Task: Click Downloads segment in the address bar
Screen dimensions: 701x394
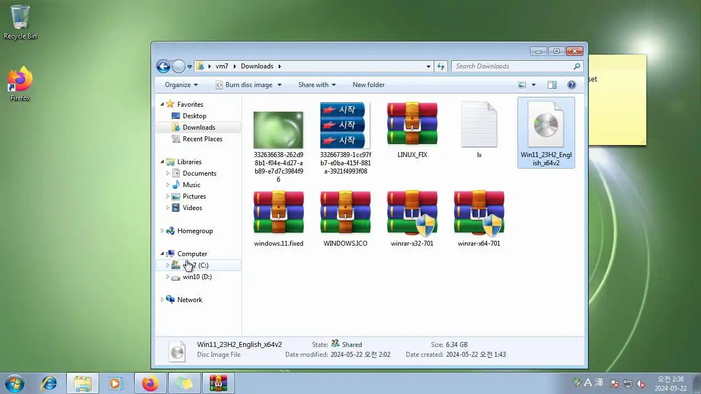Action: click(257, 66)
